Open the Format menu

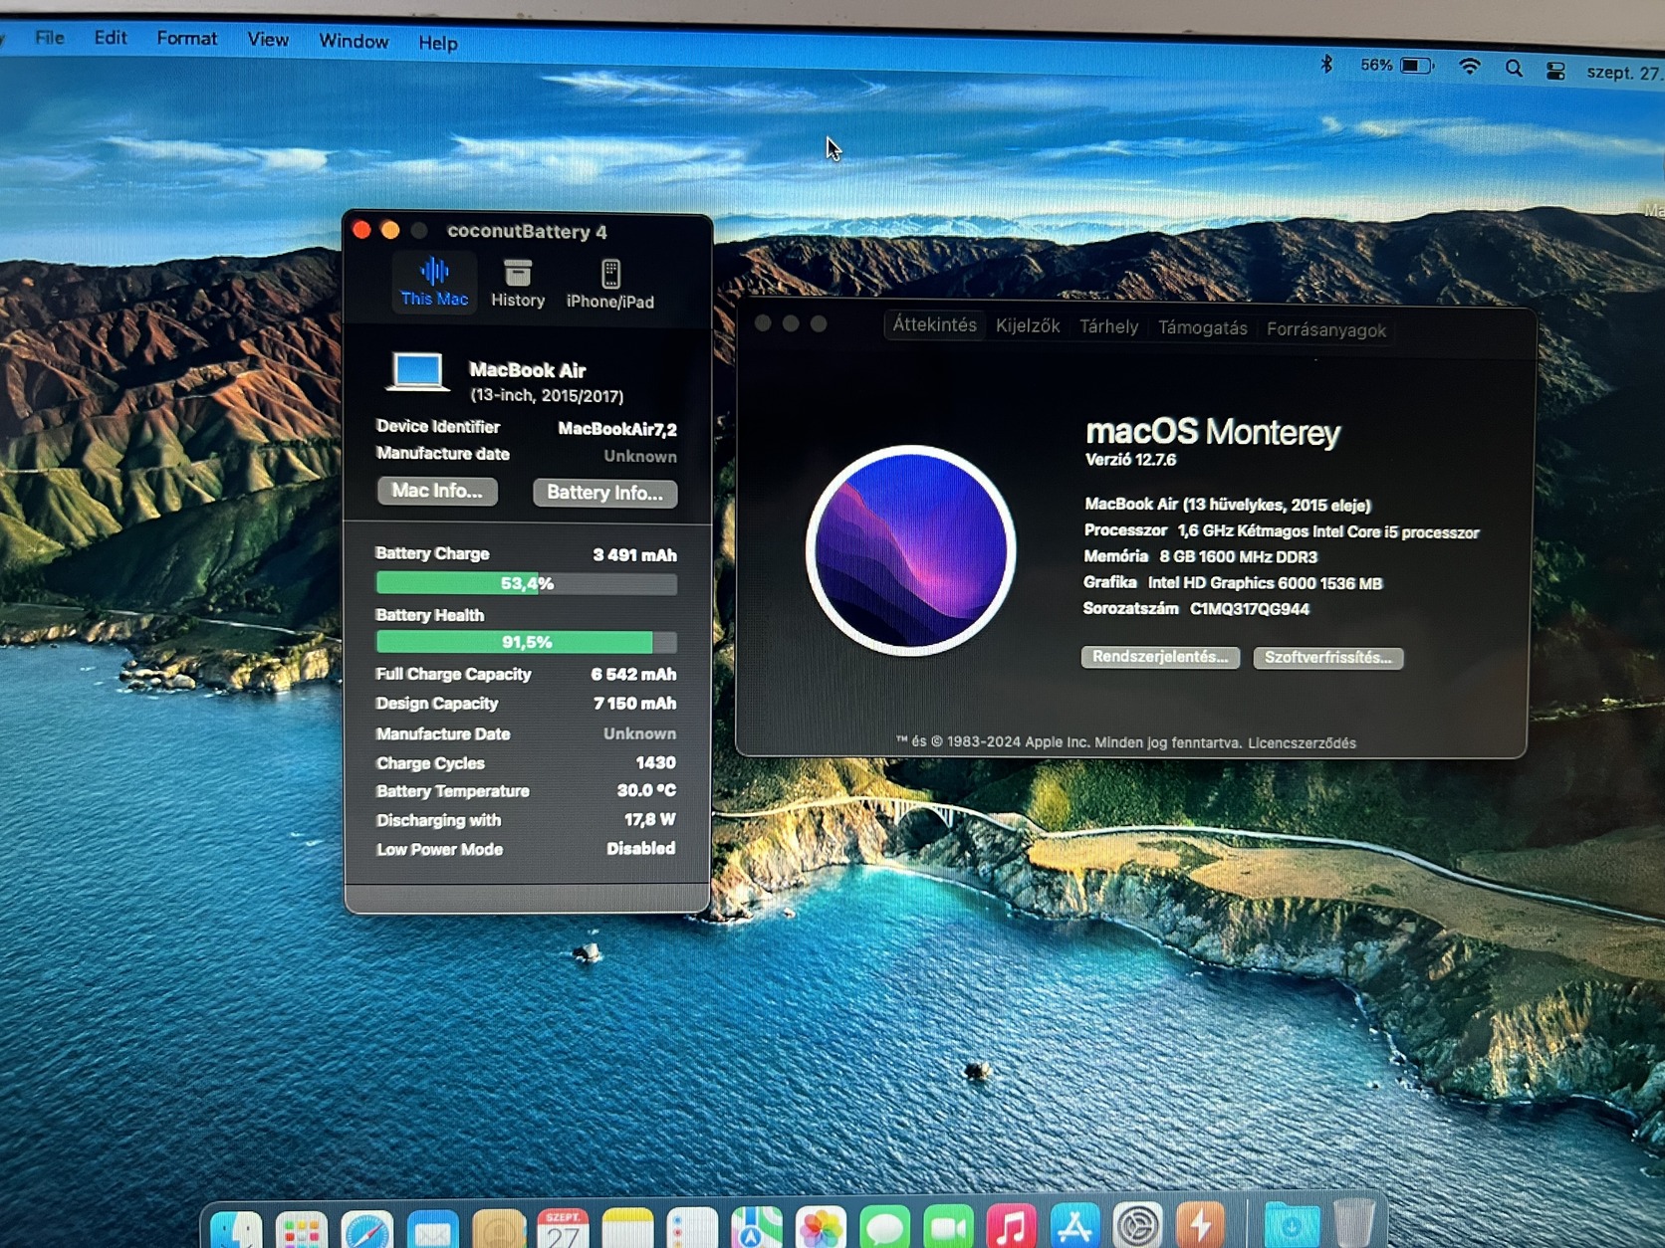point(187,39)
